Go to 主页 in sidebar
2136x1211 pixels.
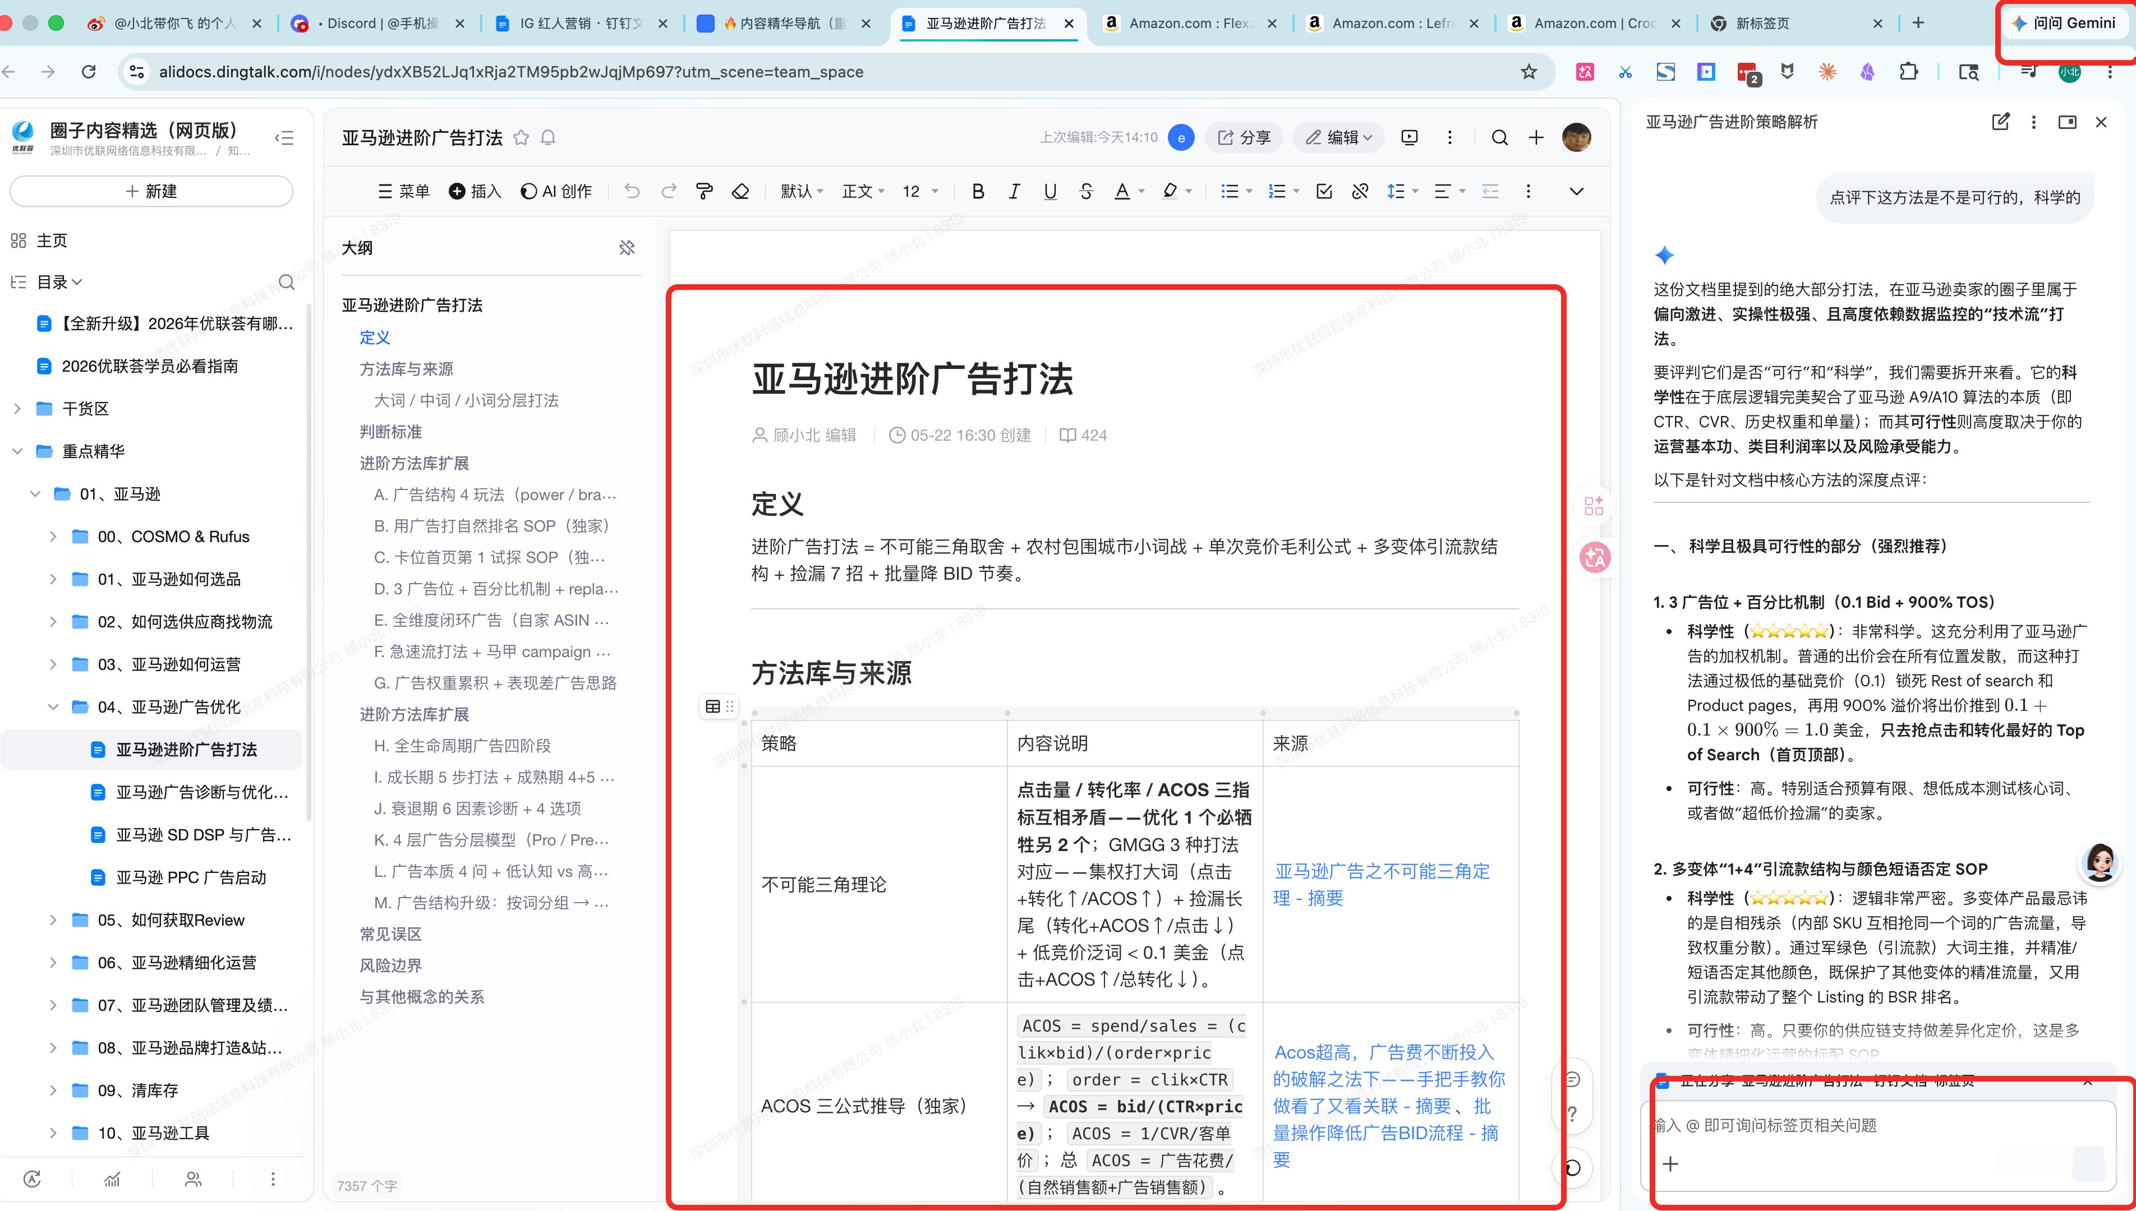52,241
